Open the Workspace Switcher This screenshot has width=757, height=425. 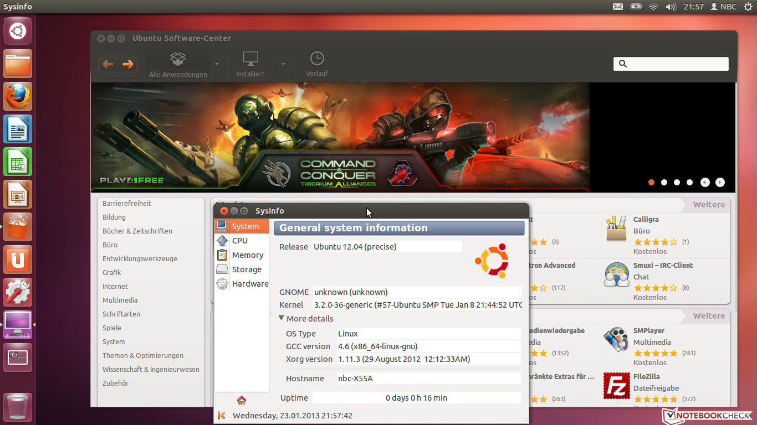click(x=18, y=357)
